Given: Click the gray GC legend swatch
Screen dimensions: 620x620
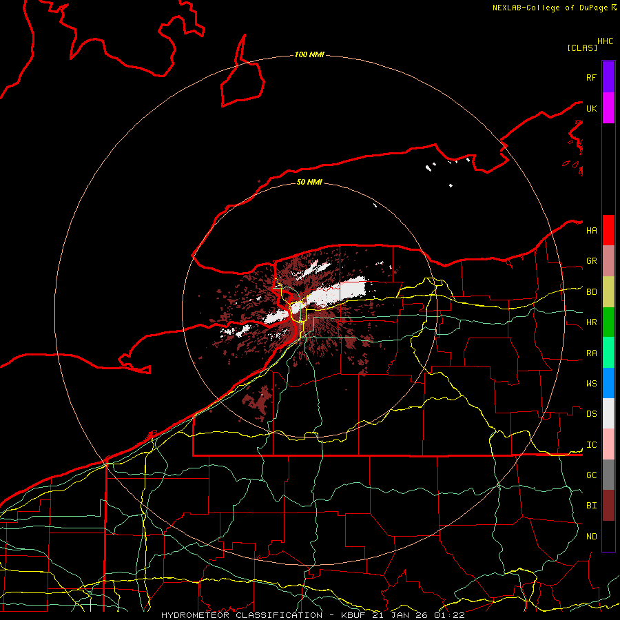Looking at the screenshot, I should (608, 475).
